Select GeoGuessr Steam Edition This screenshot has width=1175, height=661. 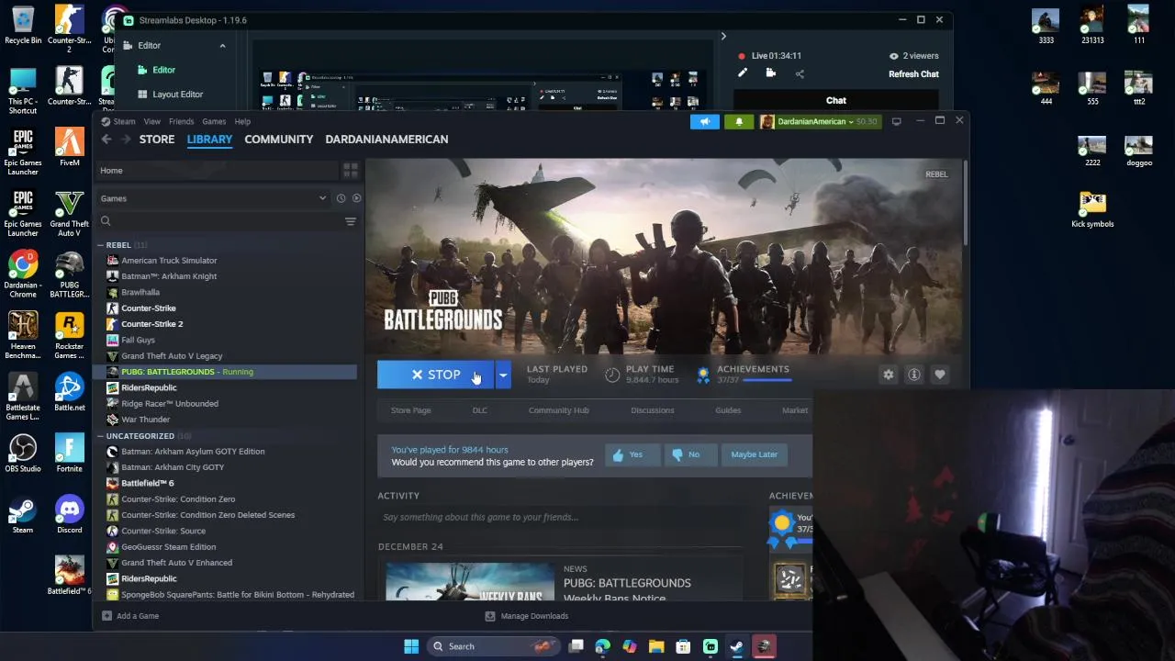168,547
